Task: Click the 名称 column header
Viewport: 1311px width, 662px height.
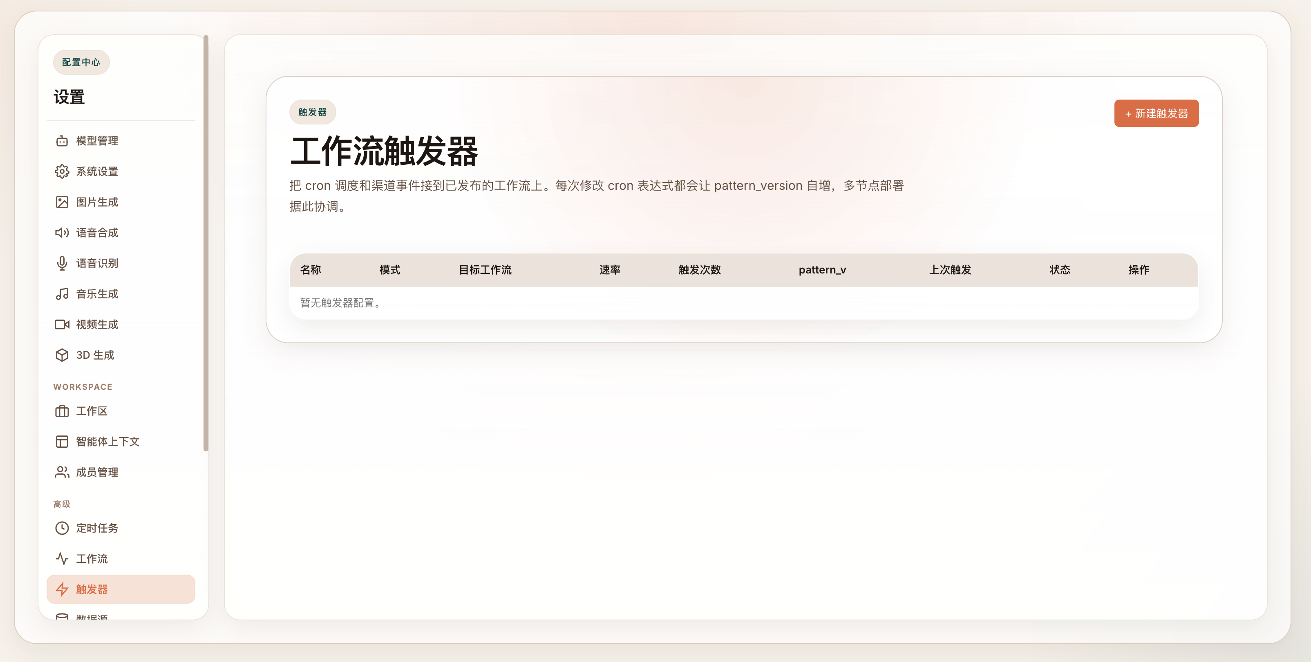Action: (311, 269)
